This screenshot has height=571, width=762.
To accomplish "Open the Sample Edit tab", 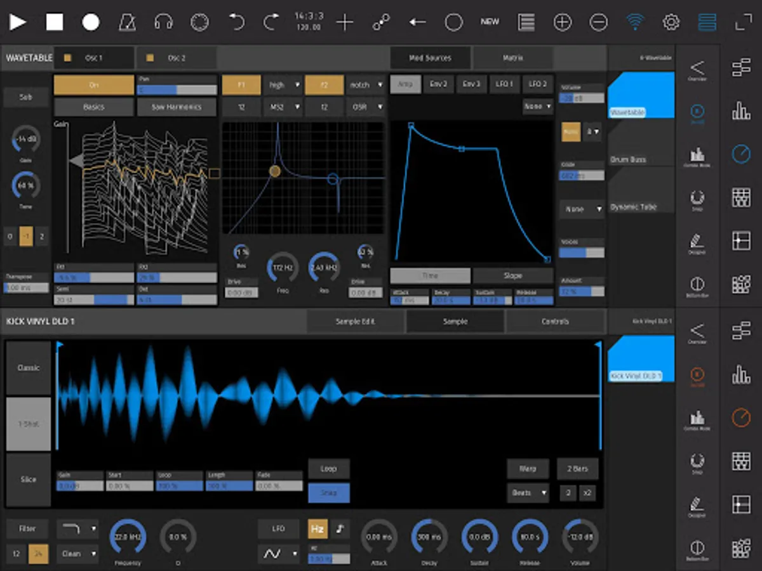I will 355,322.
